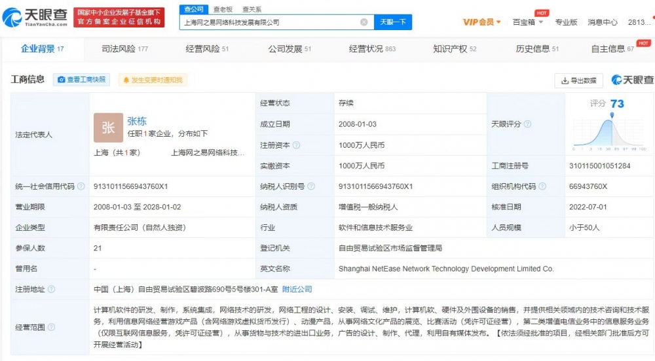Open the 自主信息 tab

(x=612, y=49)
